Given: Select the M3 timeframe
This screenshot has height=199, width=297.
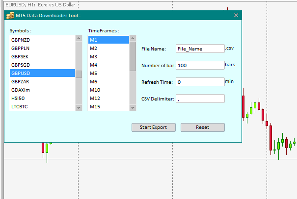Looking at the screenshot, I should click(108, 56).
